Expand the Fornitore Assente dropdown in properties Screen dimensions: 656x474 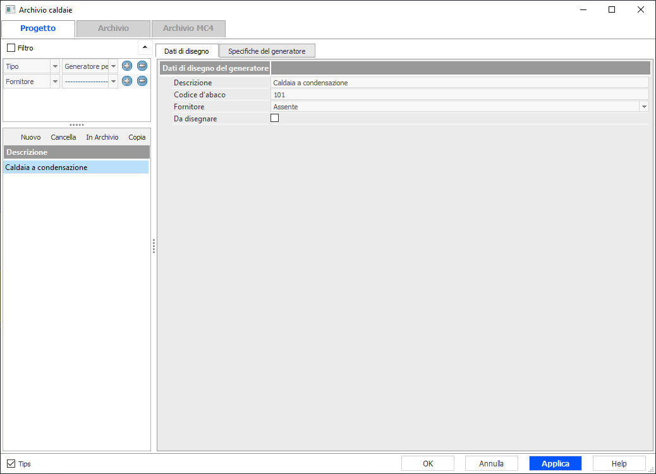pos(644,107)
